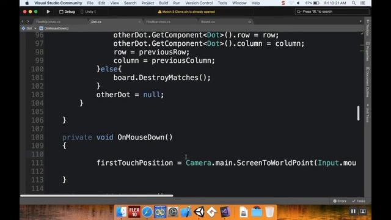Launch FLEX 10 from the dock
This screenshot has width=391, height=220.
click(x=134, y=212)
